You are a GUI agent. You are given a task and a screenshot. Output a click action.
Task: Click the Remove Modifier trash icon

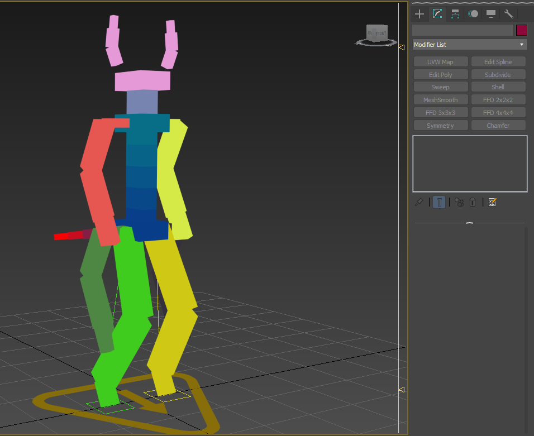[473, 203]
